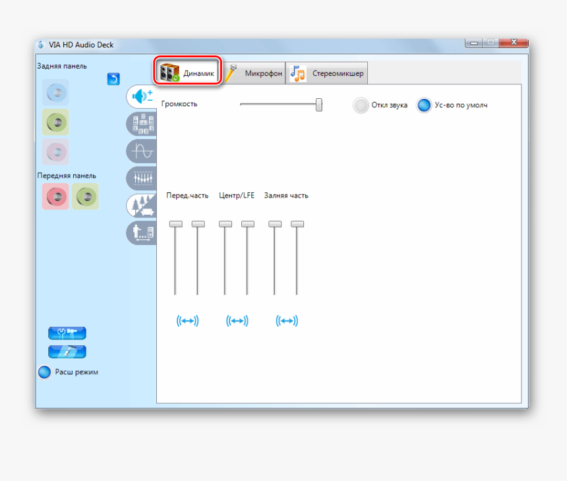Image resolution: width=567 pixels, height=481 pixels.
Task: Click the green rear panel jack
Action: click(55, 122)
